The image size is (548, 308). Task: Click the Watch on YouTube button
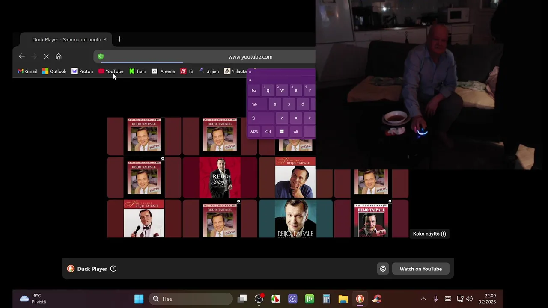click(x=420, y=269)
